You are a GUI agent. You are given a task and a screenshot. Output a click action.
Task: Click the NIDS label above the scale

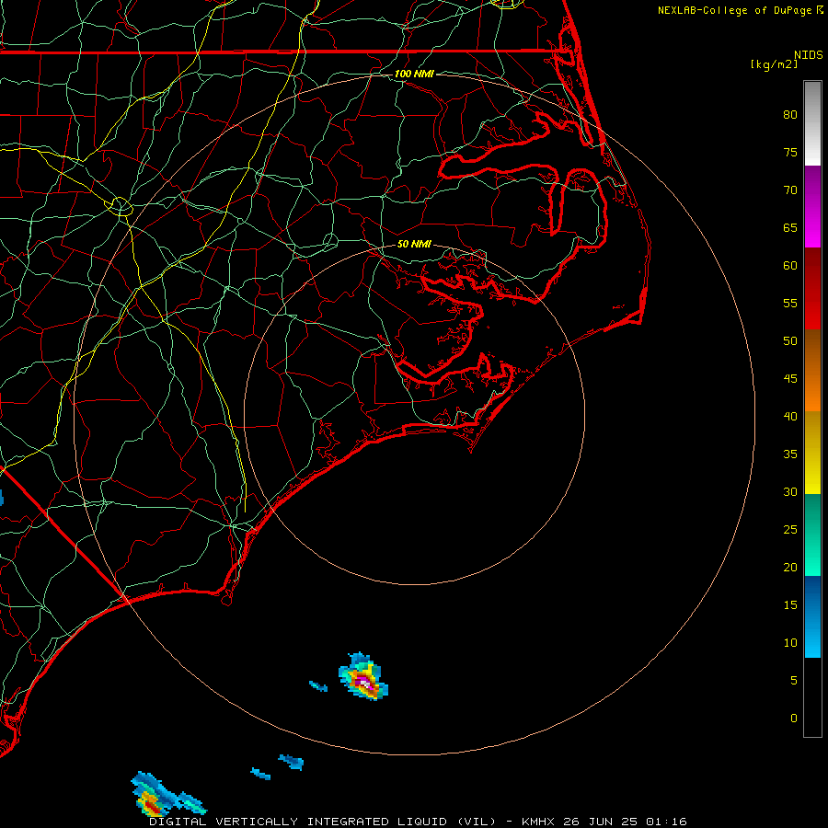(x=809, y=54)
